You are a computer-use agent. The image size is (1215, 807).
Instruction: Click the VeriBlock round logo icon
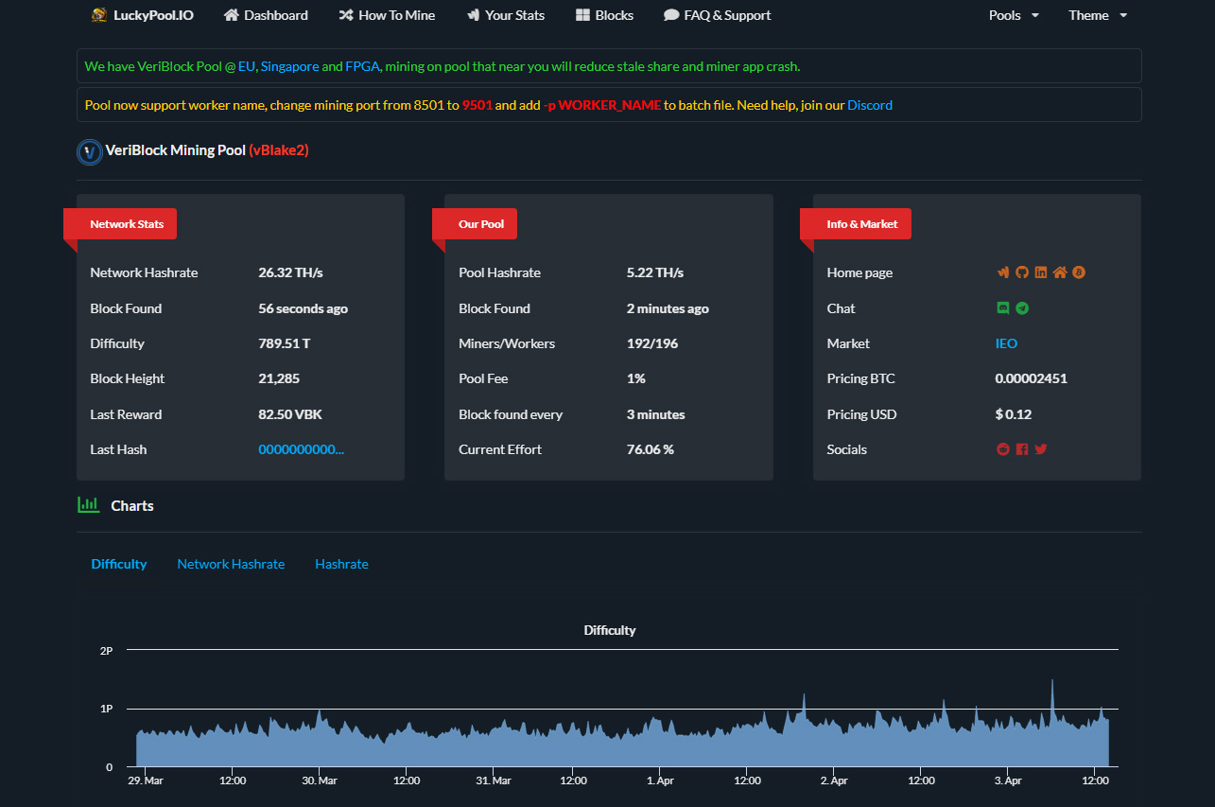coord(90,151)
